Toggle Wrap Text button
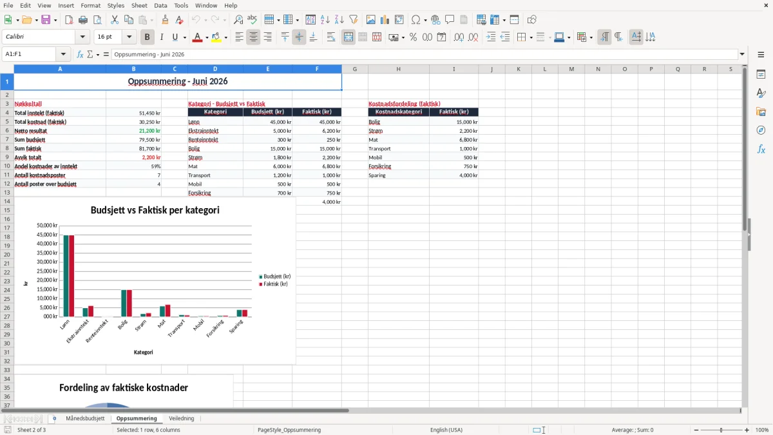The height and width of the screenshot is (435, 773). point(331,37)
